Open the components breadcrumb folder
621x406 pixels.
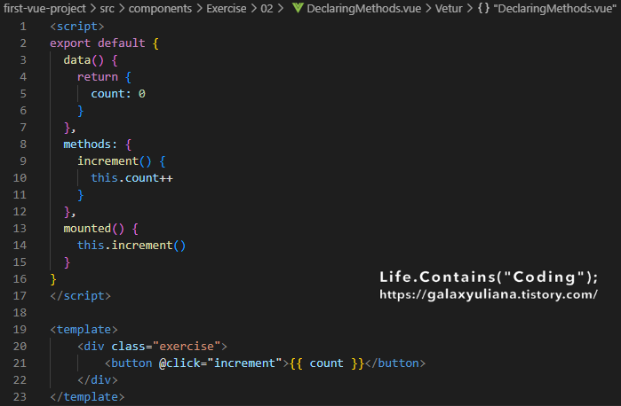point(160,8)
